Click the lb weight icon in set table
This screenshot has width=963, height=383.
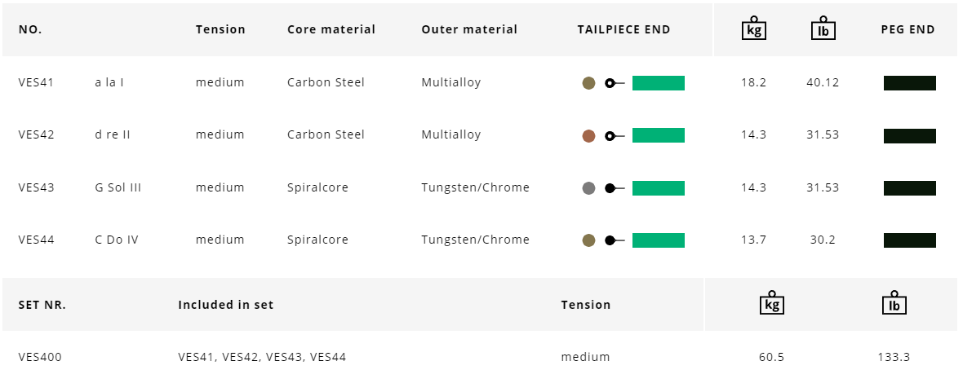[x=894, y=303]
